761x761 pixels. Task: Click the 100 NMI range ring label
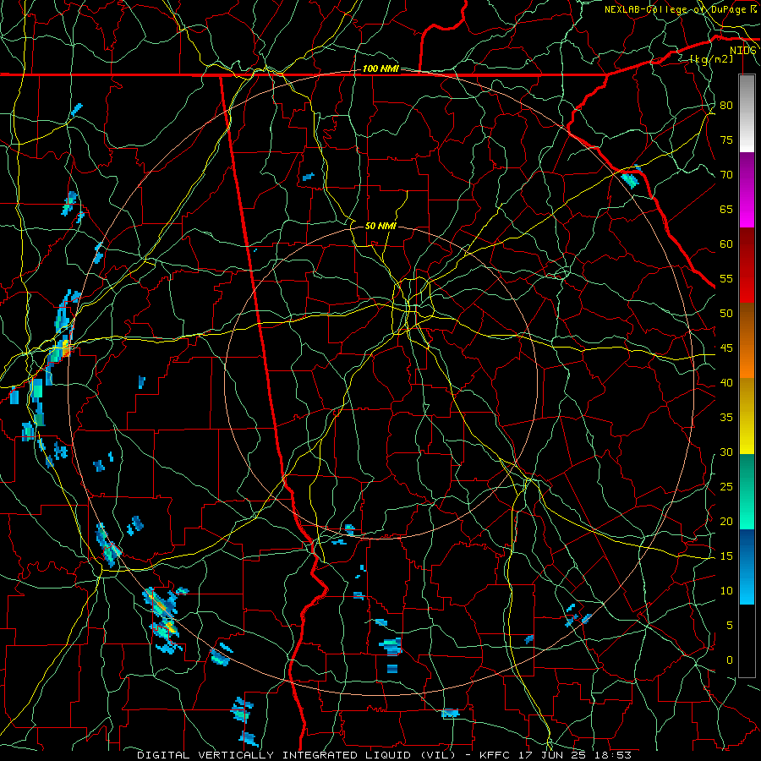(381, 69)
